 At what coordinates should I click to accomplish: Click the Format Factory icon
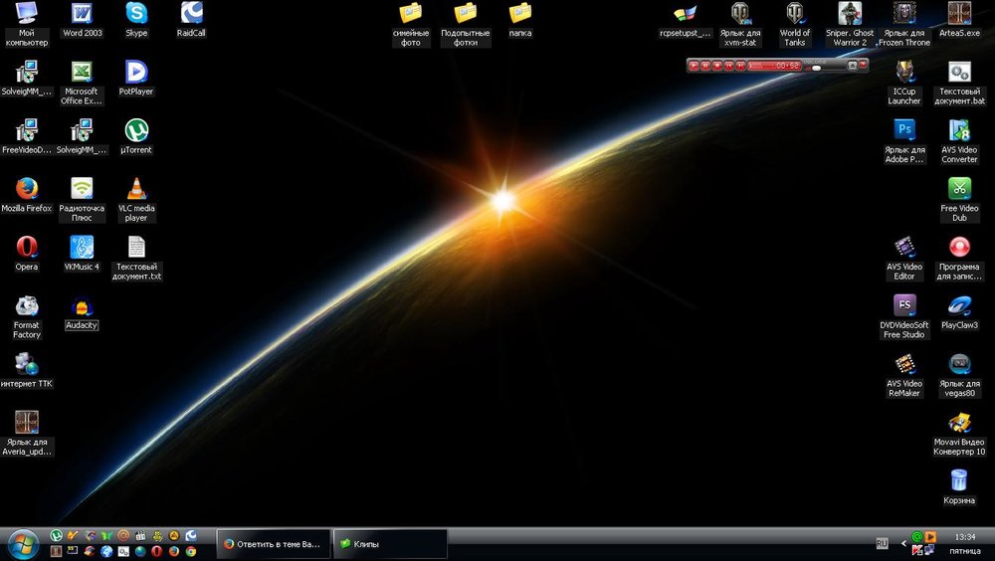27,306
